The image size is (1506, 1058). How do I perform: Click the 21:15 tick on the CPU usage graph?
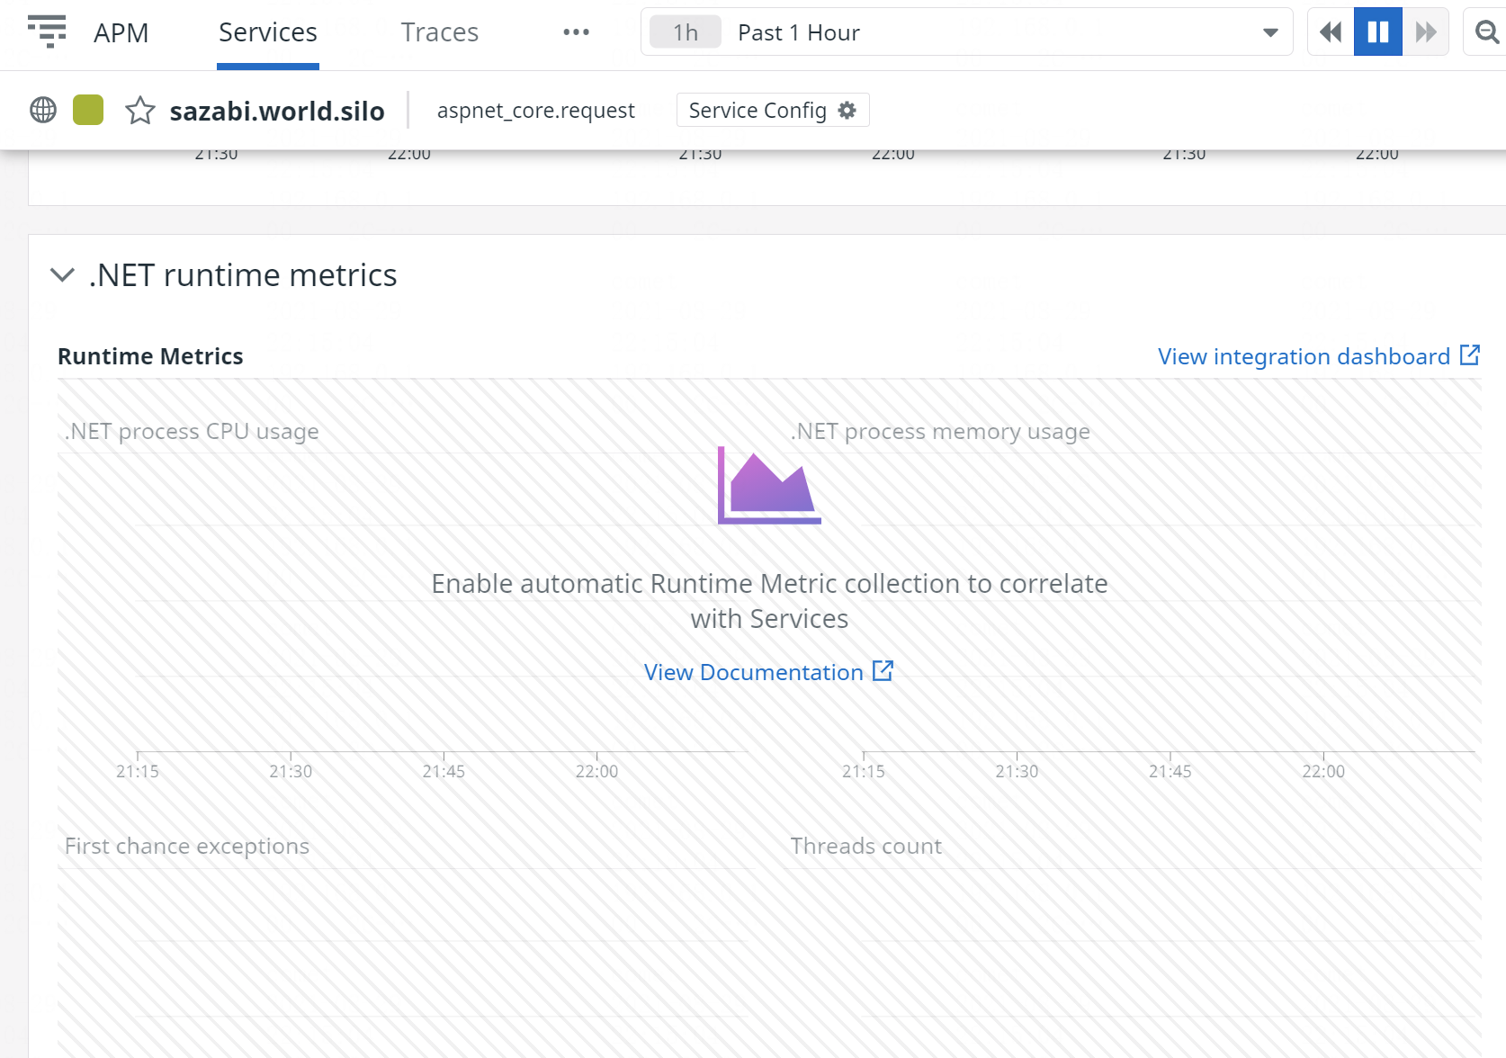[x=138, y=771]
